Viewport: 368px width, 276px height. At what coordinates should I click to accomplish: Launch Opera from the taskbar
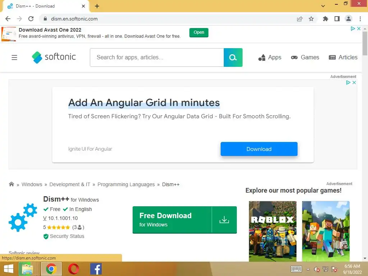pos(73,269)
